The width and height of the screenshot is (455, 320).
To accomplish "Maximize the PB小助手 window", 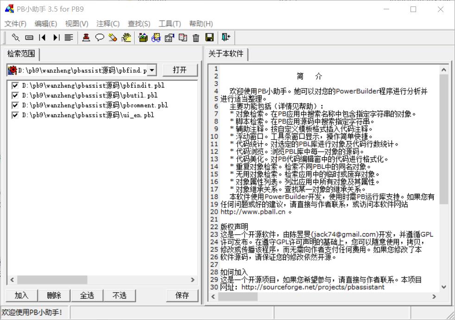I will [x=413, y=9].
